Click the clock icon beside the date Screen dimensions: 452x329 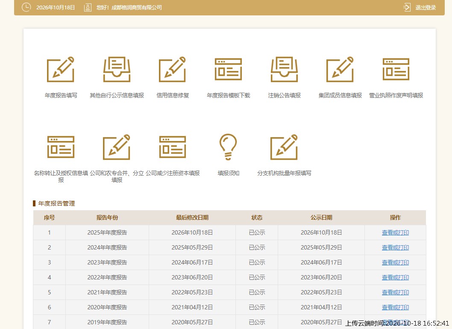coord(26,7)
